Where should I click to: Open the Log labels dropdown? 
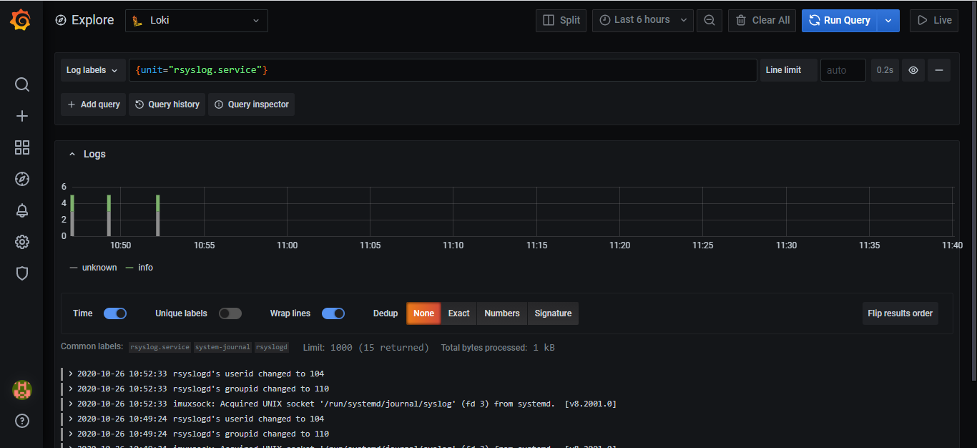93,70
